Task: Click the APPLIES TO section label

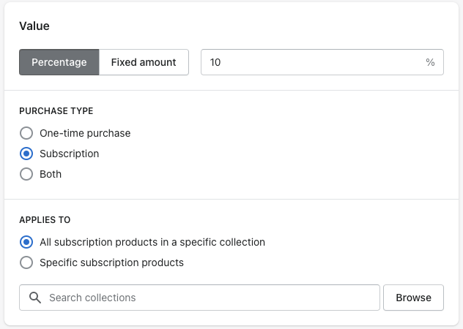Action: [x=45, y=220]
